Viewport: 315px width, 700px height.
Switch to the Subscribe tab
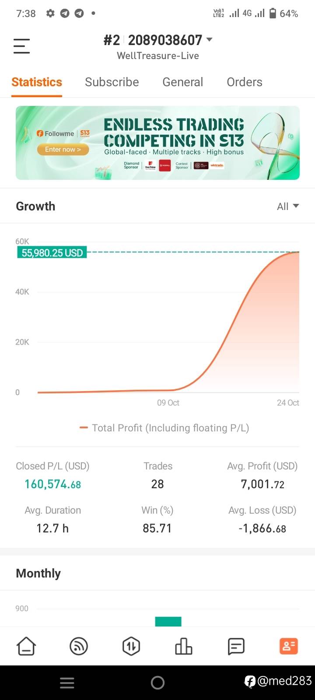(x=112, y=82)
